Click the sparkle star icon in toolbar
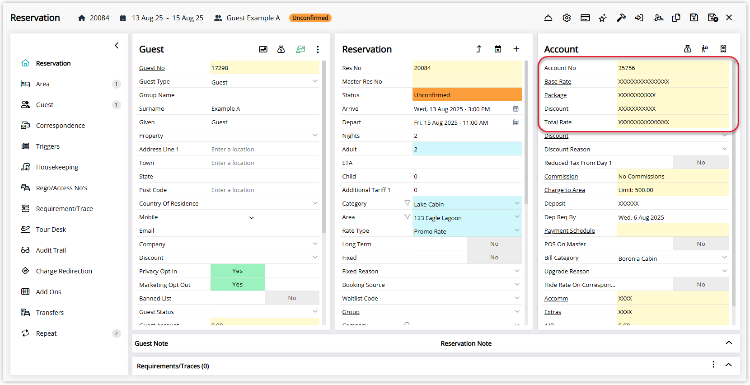 coord(603,18)
